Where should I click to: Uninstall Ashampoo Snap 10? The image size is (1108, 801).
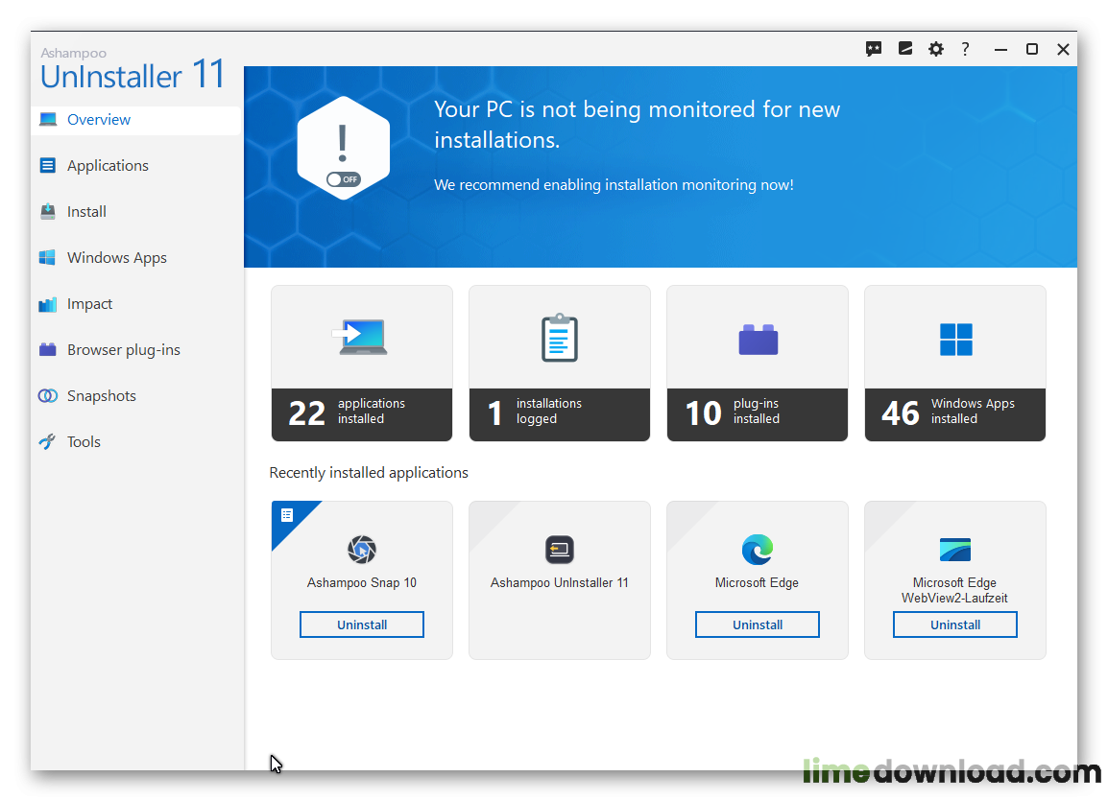click(361, 624)
